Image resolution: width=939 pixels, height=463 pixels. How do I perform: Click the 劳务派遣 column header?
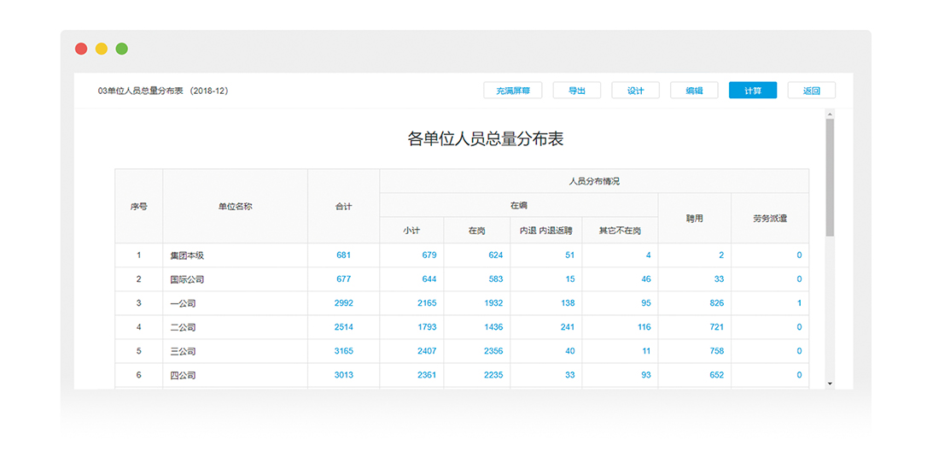pyautogui.click(x=769, y=219)
